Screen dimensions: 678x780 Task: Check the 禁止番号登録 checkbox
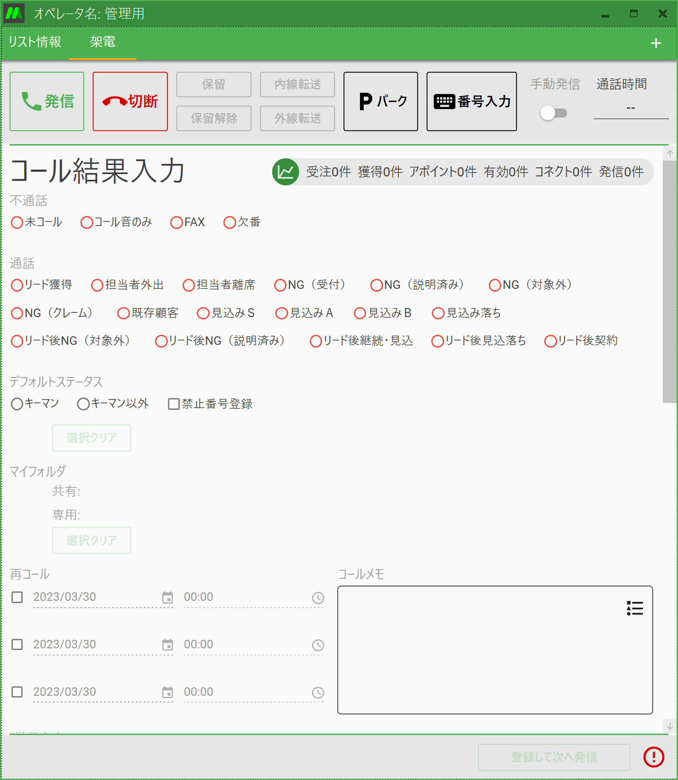click(174, 404)
